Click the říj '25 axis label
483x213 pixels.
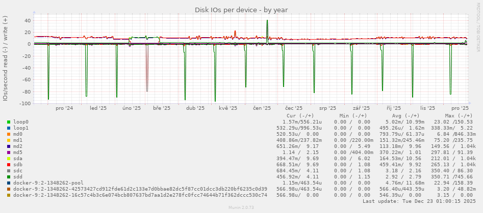point(394,108)
